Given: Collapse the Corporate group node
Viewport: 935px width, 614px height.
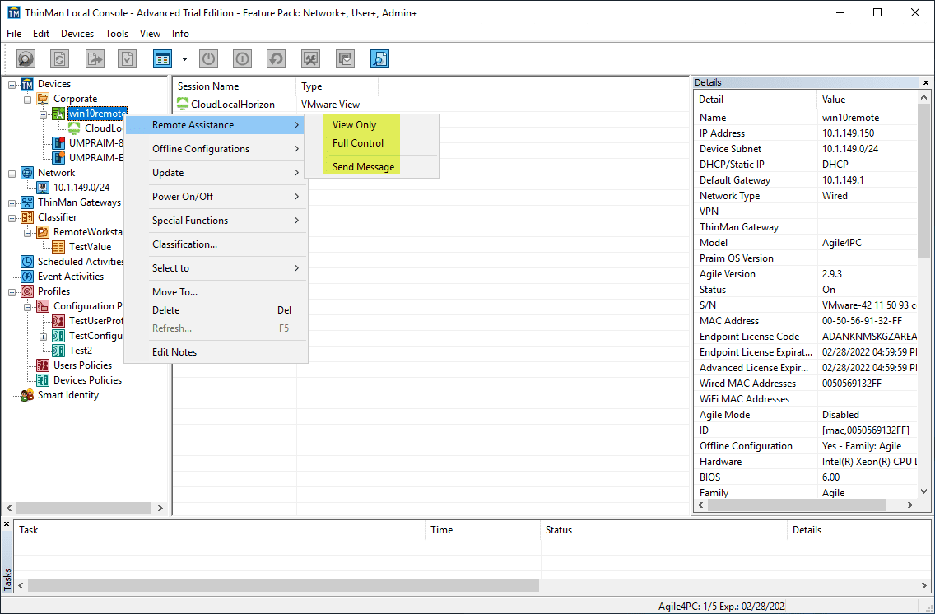Looking at the screenshot, I should [x=27, y=100].
